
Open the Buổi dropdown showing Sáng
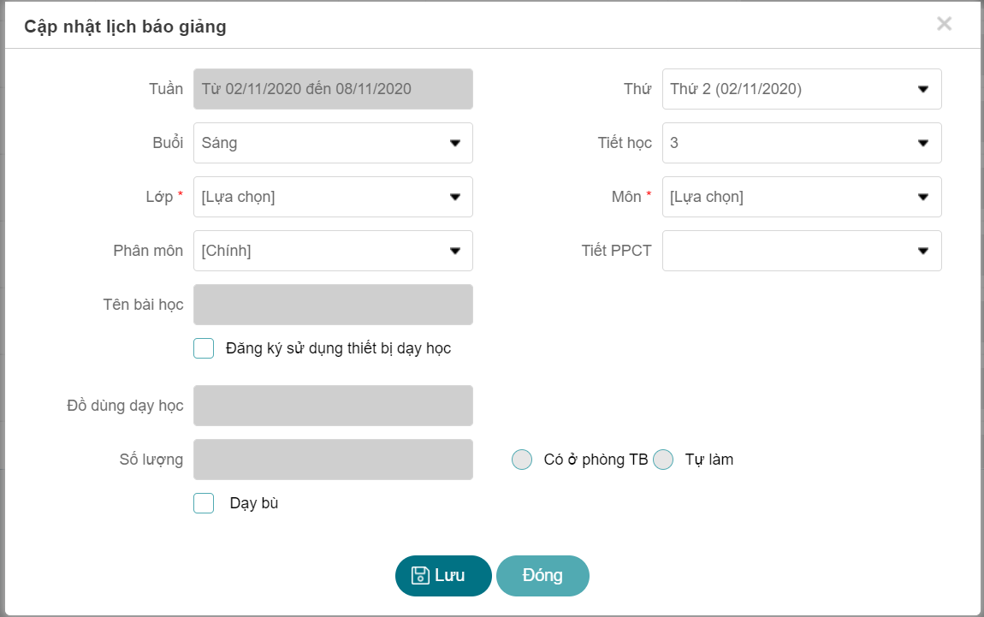click(x=333, y=143)
